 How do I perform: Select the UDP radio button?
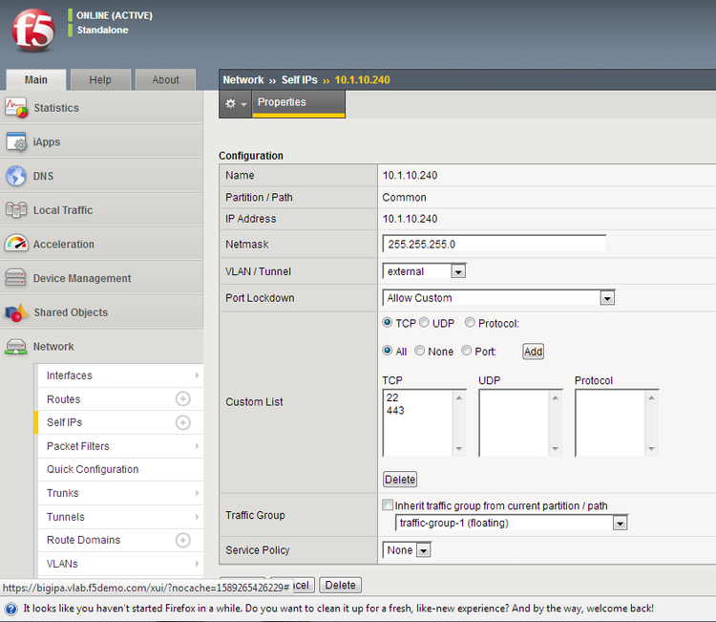[x=424, y=323]
